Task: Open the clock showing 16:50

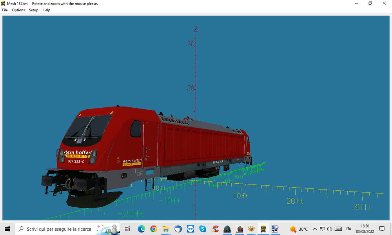Action: 365,229
